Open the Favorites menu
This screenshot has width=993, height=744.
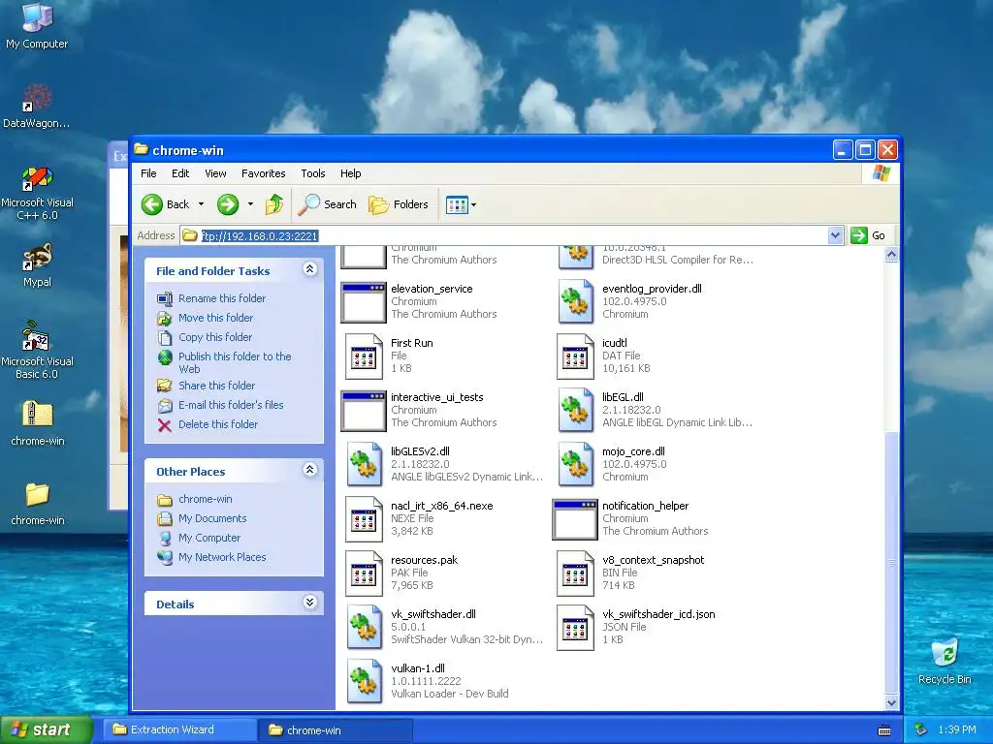pyautogui.click(x=264, y=173)
